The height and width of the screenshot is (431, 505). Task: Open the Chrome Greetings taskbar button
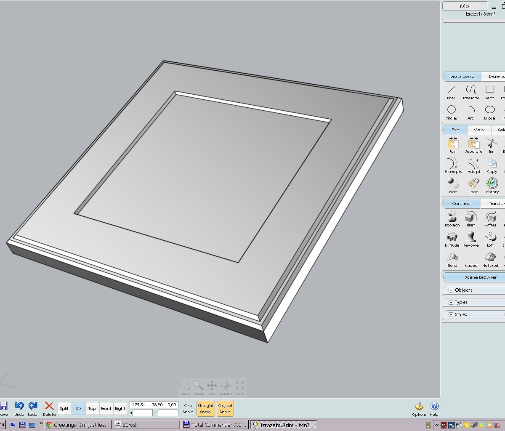point(78,425)
